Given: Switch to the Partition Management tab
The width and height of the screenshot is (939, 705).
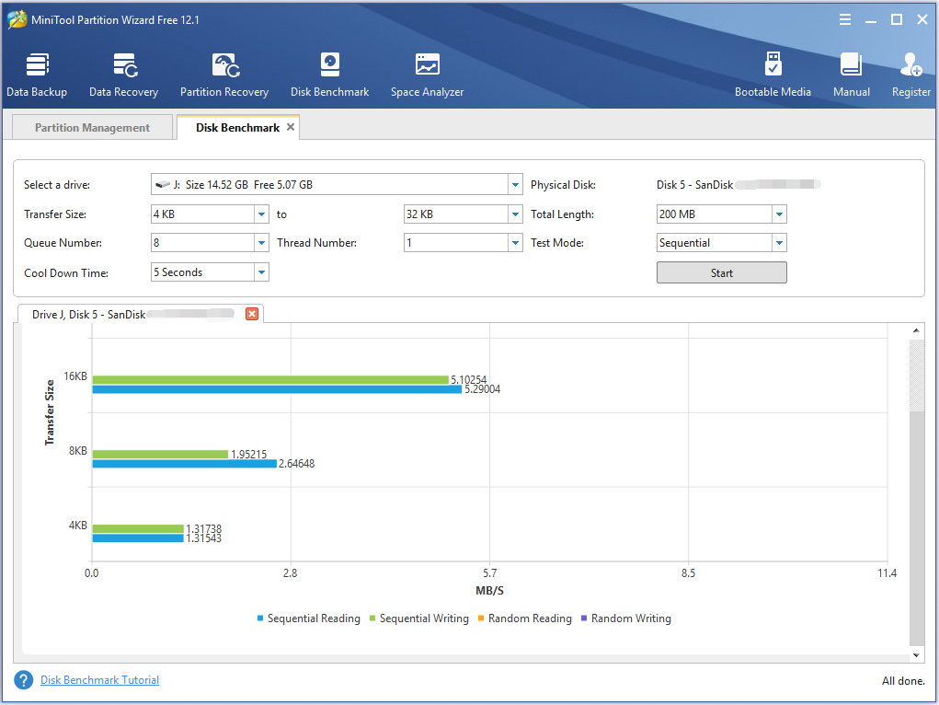Looking at the screenshot, I should (x=92, y=128).
